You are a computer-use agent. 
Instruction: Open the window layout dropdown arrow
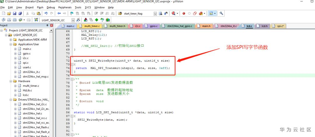click(215, 13)
